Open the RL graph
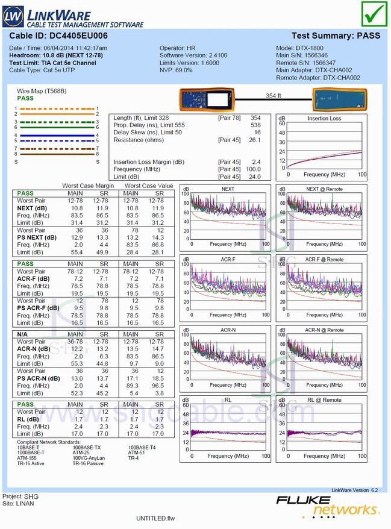The image size is (391, 529). 225,429
